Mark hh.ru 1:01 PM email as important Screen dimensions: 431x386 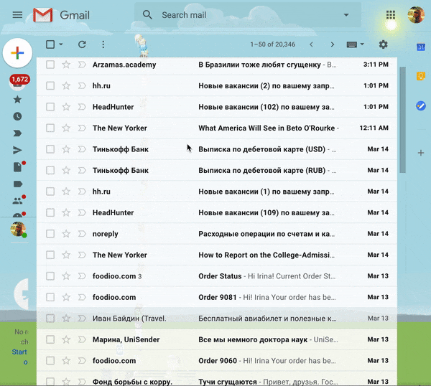point(82,85)
